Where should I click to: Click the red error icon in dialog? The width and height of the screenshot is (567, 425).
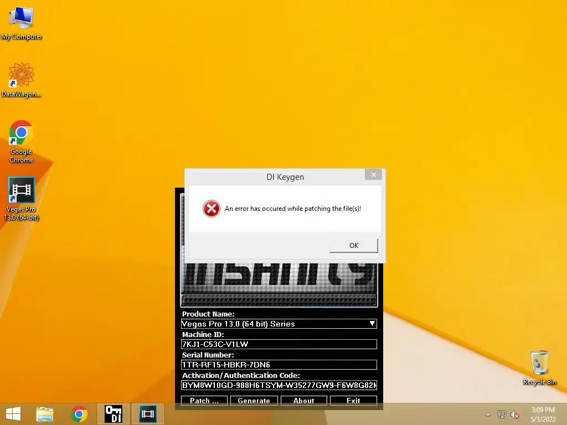[211, 209]
